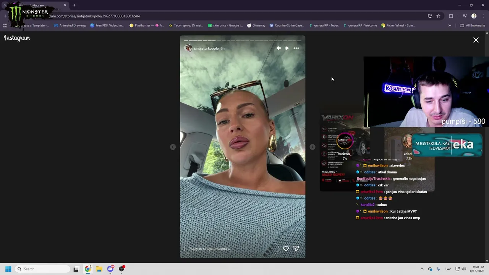Image resolution: width=489 pixels, height=275 pixels.
Task: Open Discord from the taskbar
Action: point(110,269)
